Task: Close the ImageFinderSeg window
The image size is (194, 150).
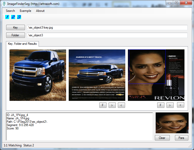Action: [x=186, y=3]
